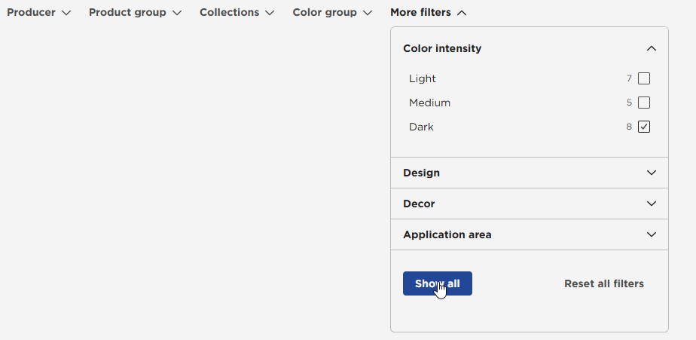Select the Design section header

coord(422,173)
